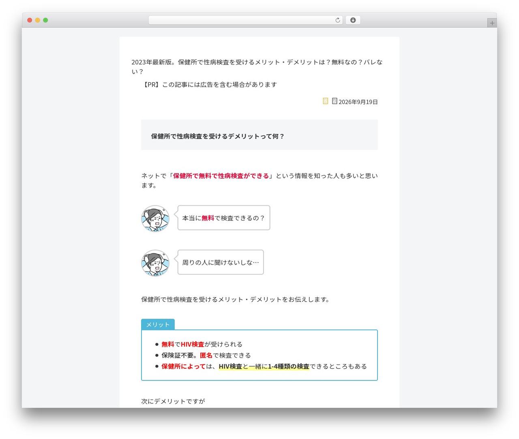Click the yellow minimize window button

tap(38, 20)
